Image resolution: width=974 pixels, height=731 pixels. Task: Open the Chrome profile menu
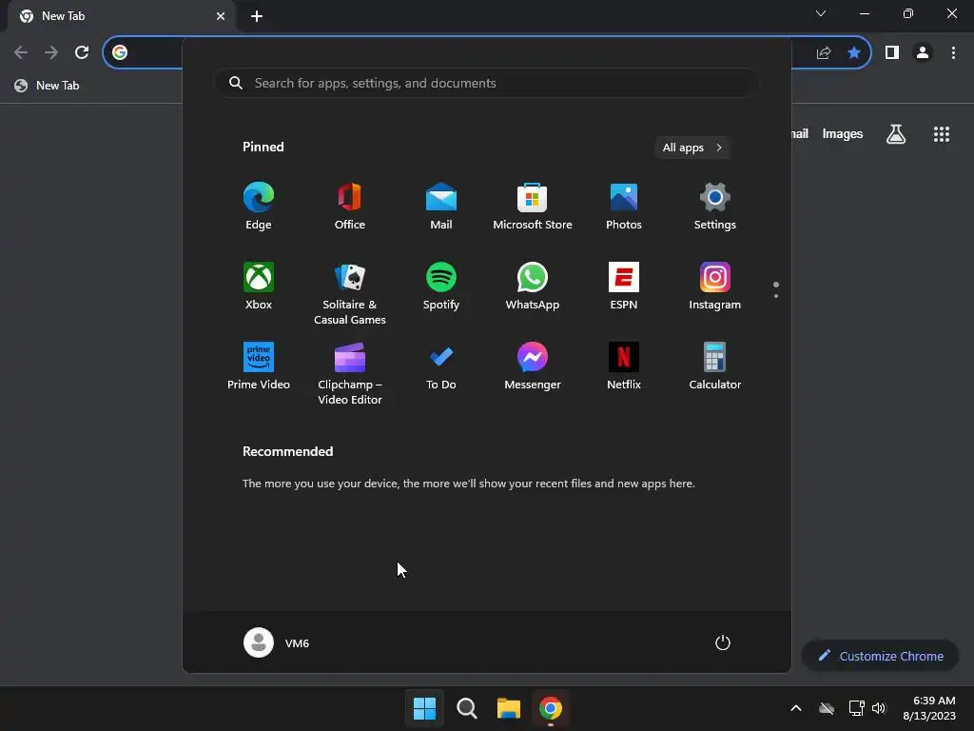click(x=923, y=52)
